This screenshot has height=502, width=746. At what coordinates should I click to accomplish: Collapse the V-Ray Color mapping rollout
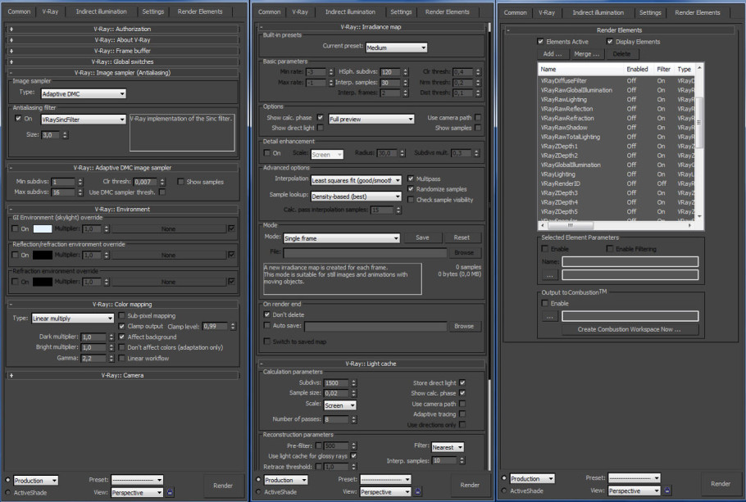(122, 305)
